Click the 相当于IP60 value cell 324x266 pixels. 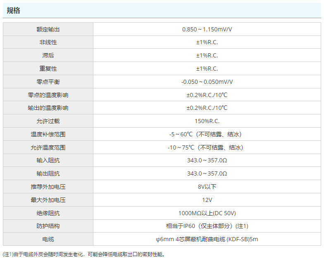pyautogui.click(x=207, y=226)
